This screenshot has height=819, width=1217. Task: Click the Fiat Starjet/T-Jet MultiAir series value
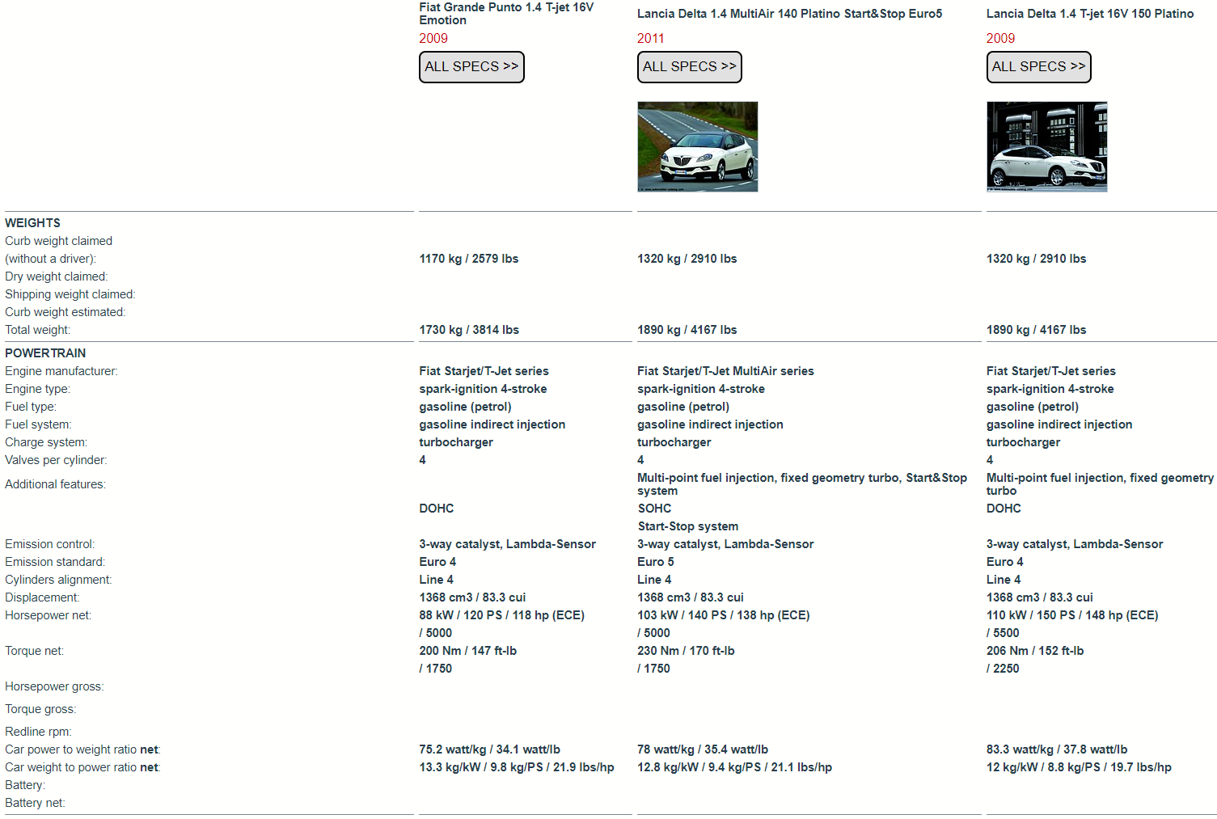(x=725, y=371)
